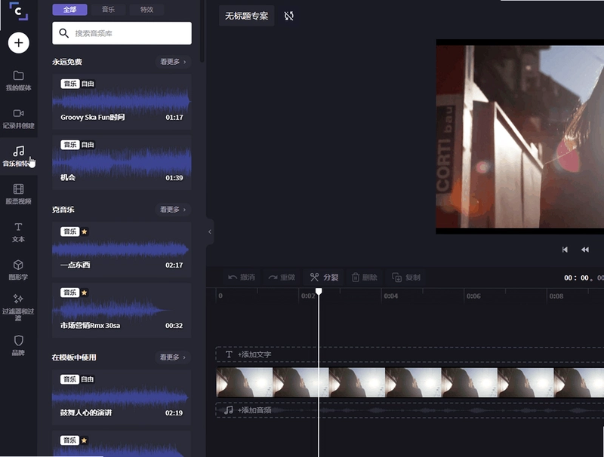Image resolution: width=604 pixels, height=457 pixels.
Task: Click 分裂 split scissors button
Action: coord(324,277)
